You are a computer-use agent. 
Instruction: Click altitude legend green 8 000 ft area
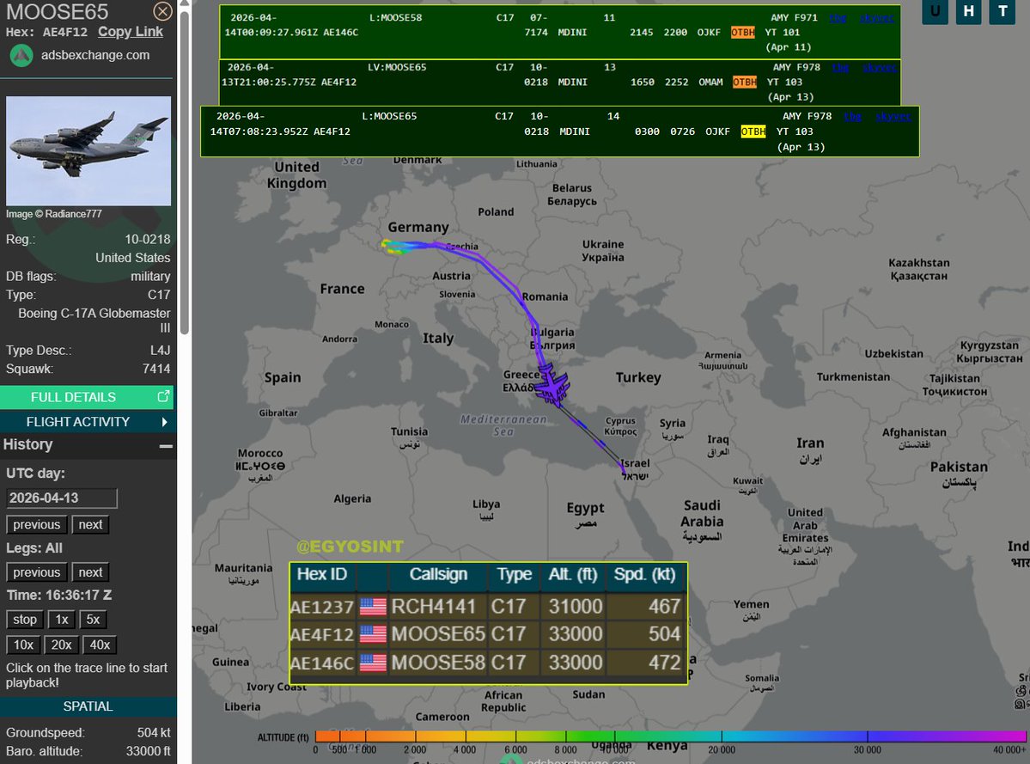point(565,736)
